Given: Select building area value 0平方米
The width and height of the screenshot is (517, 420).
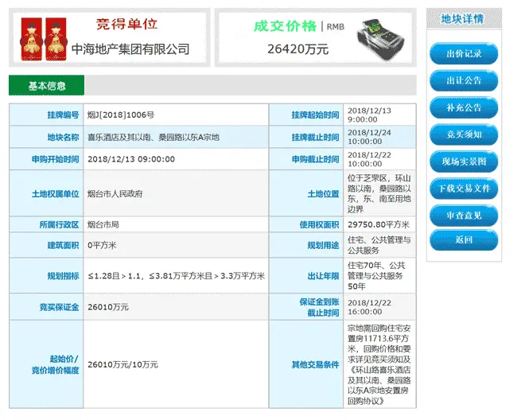Looking at the screenshot, I should click(x=102, y=245).
